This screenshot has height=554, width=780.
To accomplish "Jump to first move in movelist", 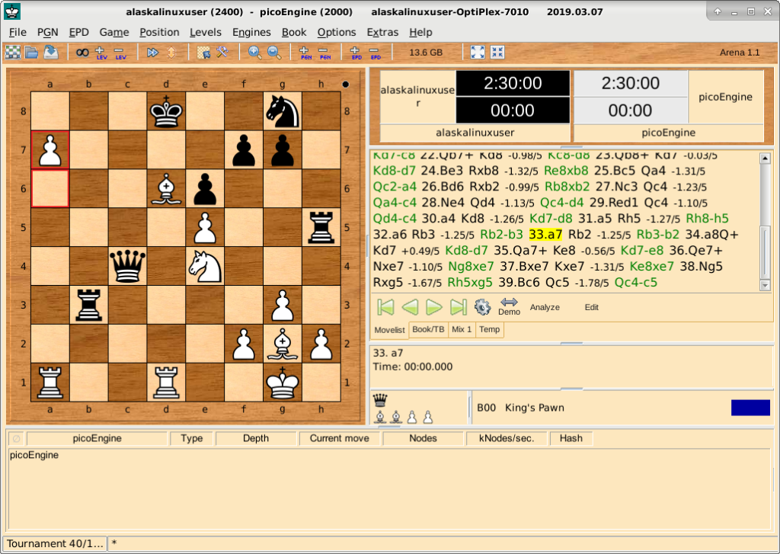I will tap(386, 307).
